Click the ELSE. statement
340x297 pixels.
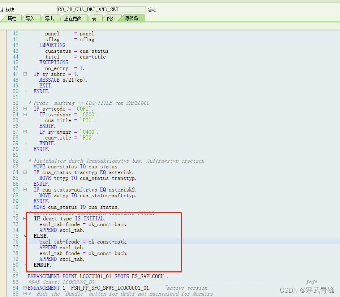[x=41, y=236]
